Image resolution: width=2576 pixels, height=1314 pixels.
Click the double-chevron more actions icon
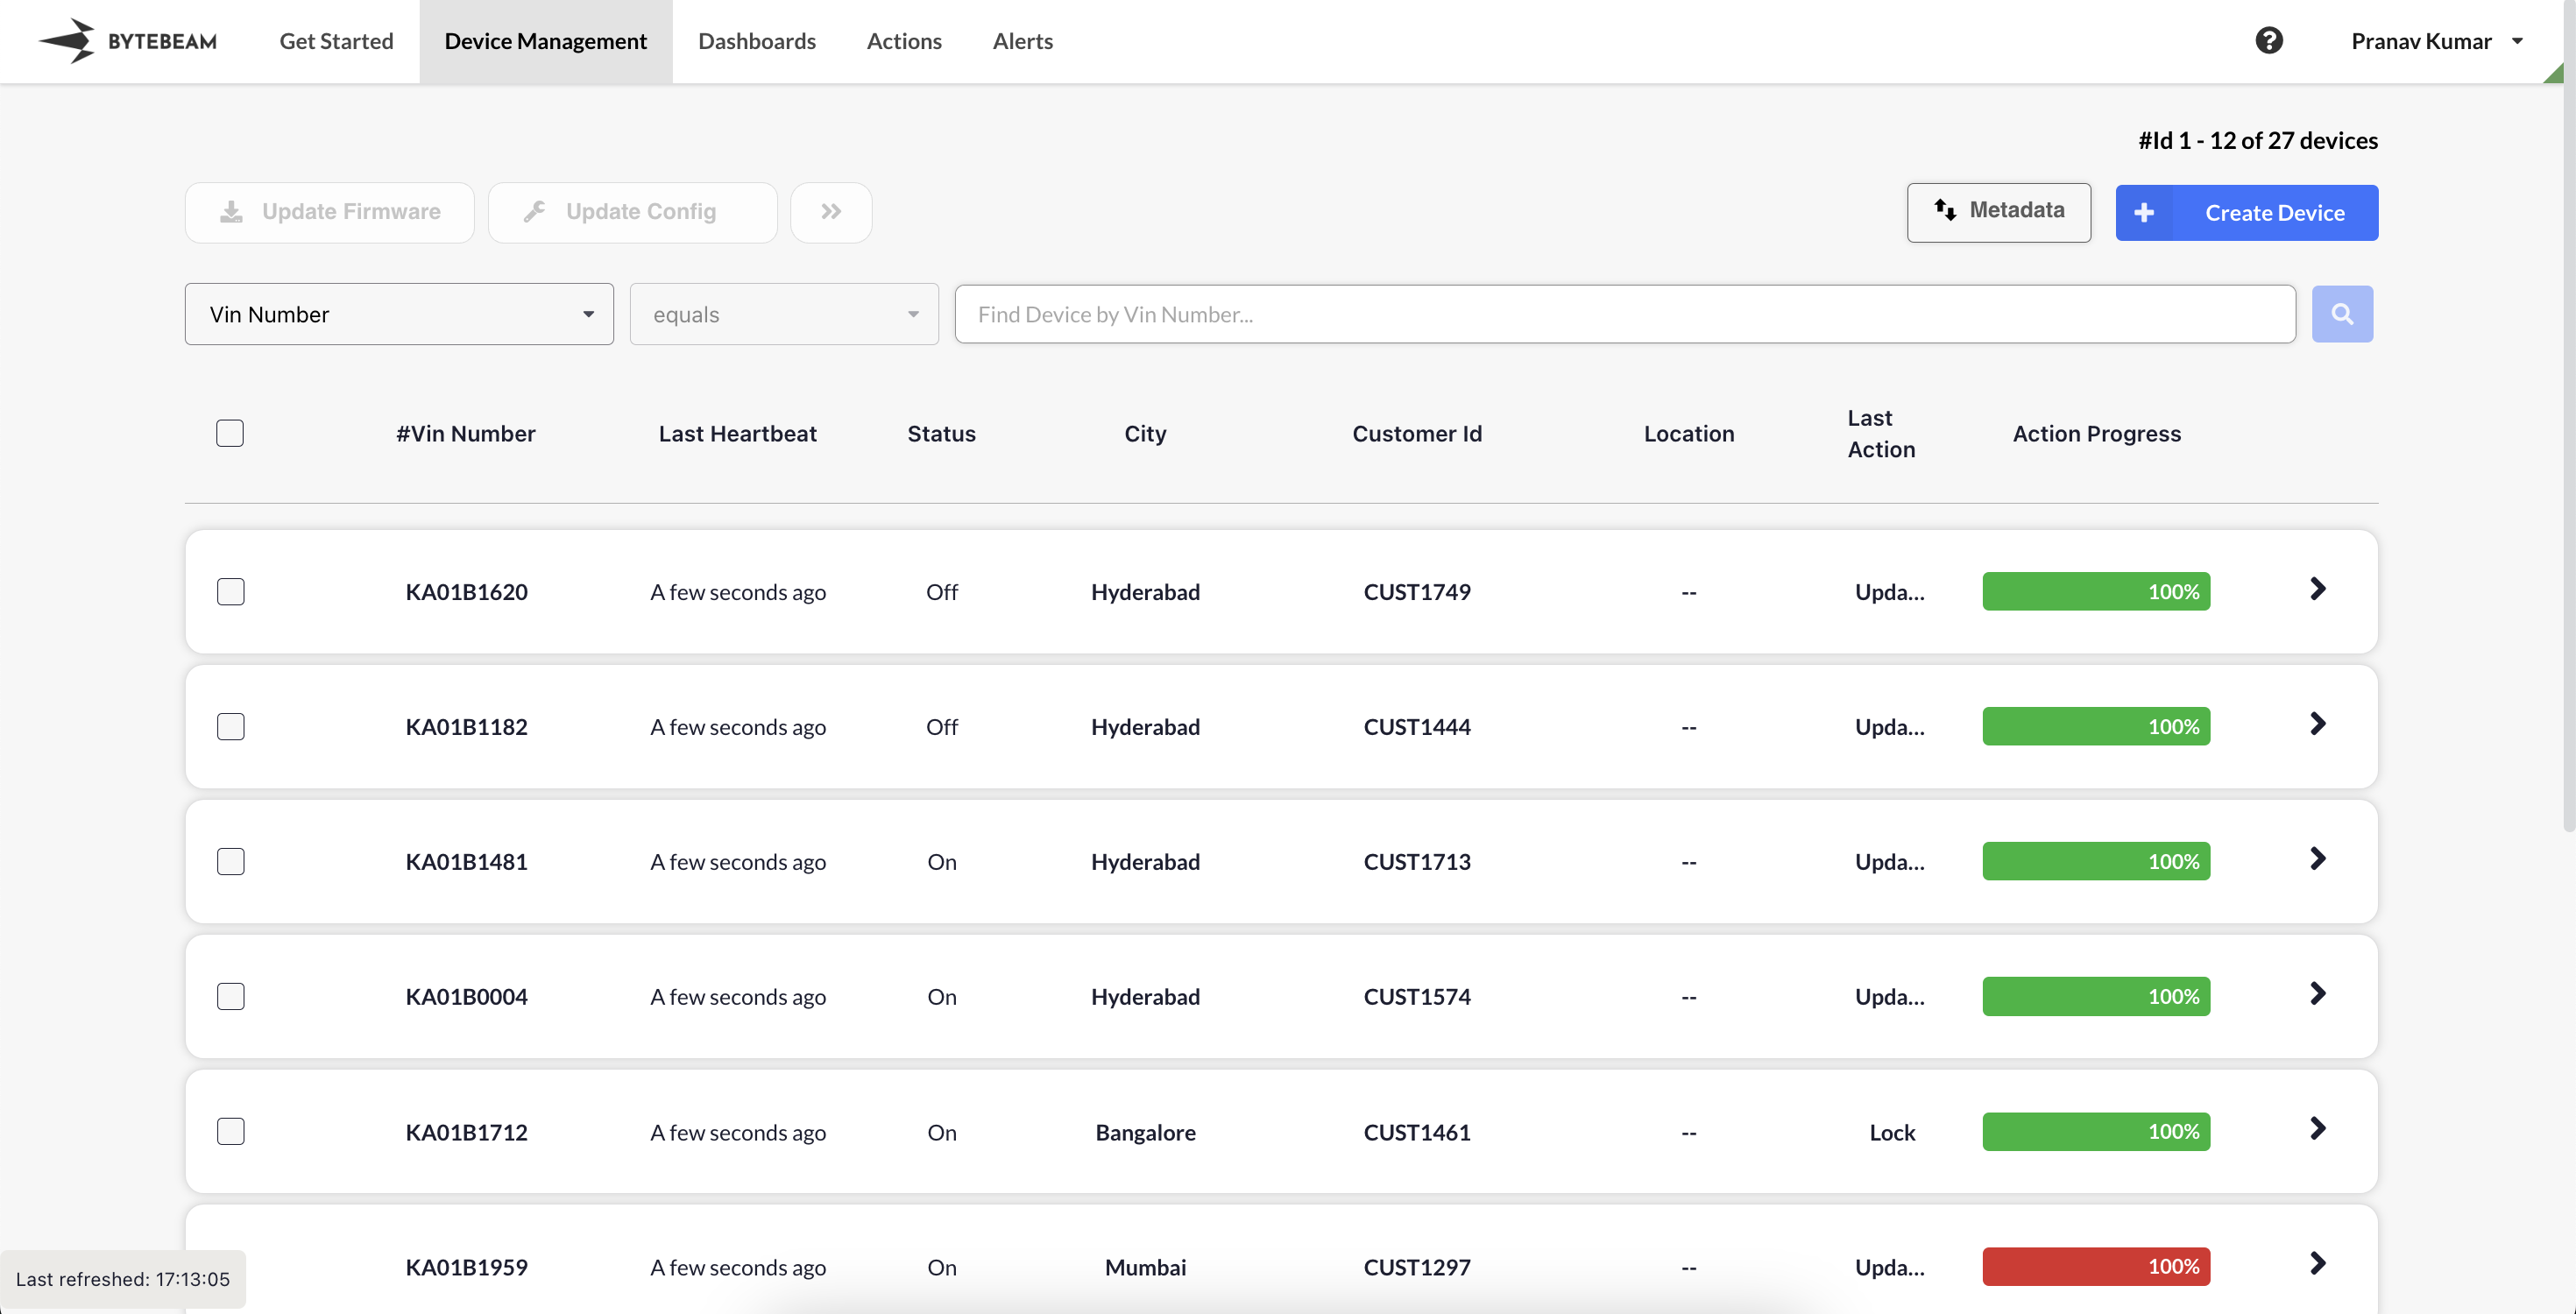click(x=830, y=212)
